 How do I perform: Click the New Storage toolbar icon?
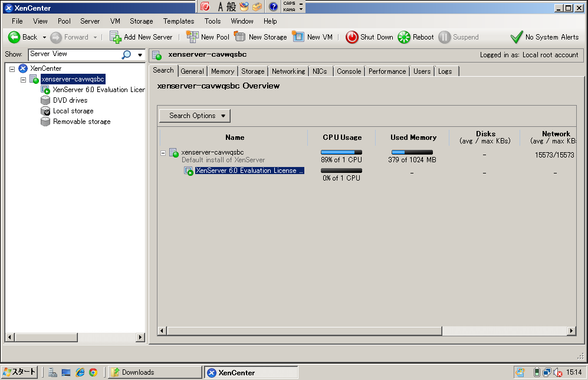click(239, 37)
